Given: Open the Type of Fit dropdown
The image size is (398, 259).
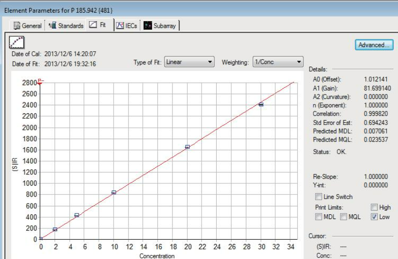Looking at the screenshot, I should tap(210, 62).
